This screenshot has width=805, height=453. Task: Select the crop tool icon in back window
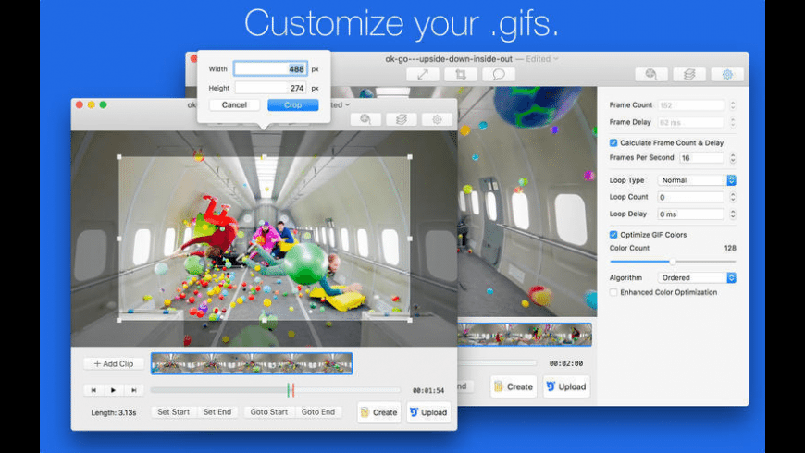tap(461, 74)
